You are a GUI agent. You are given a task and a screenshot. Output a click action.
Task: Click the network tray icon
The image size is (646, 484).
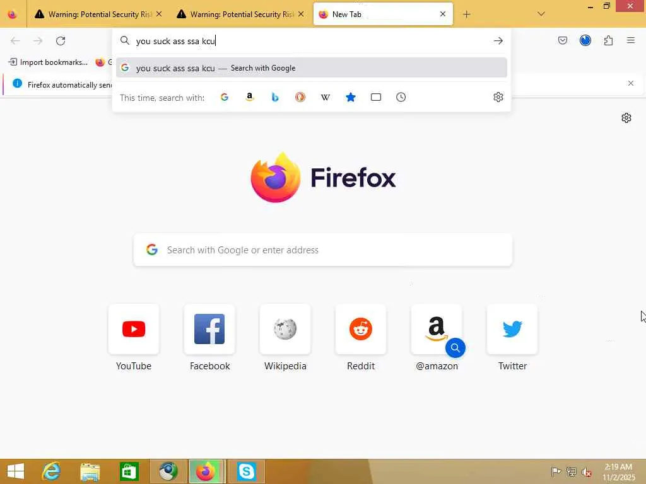(571, 471)
